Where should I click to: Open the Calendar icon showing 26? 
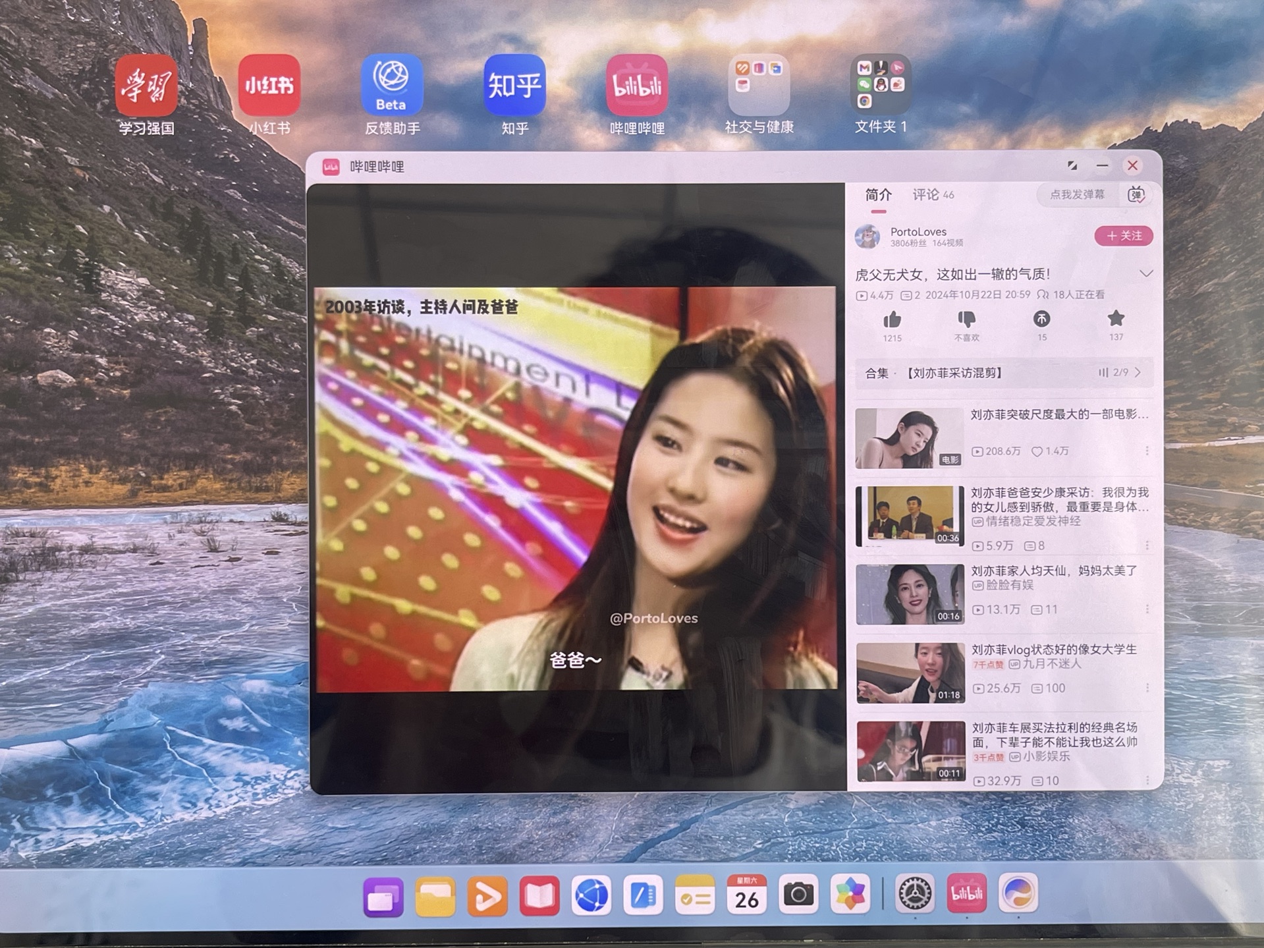pos(746,895)
